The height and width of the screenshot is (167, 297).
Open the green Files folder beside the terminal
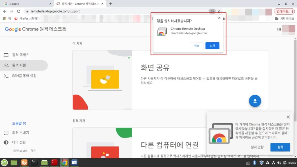(44, 163)
